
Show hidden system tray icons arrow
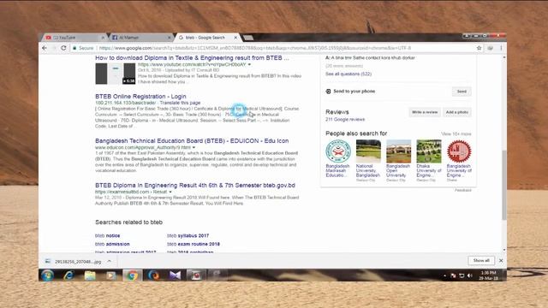point(444,275)
